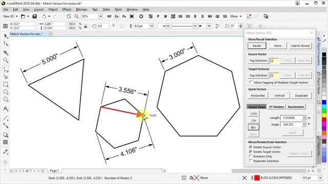
Task: Switch to VT Relative tab
Action: coord(276,107)
